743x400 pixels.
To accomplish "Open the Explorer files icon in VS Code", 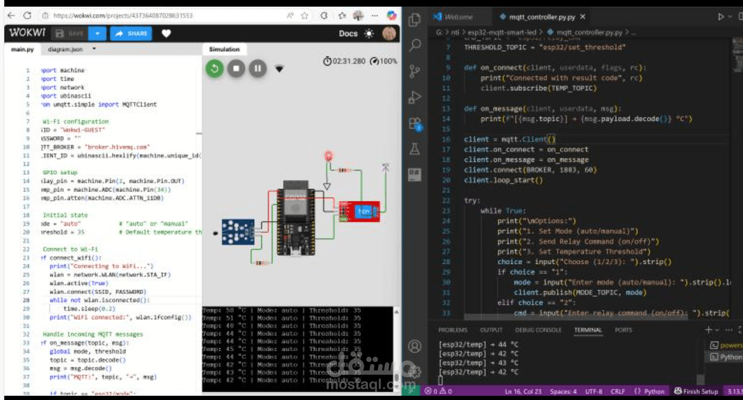I will [x=414, y=20].
